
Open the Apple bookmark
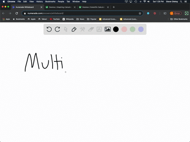click(32, 19)
